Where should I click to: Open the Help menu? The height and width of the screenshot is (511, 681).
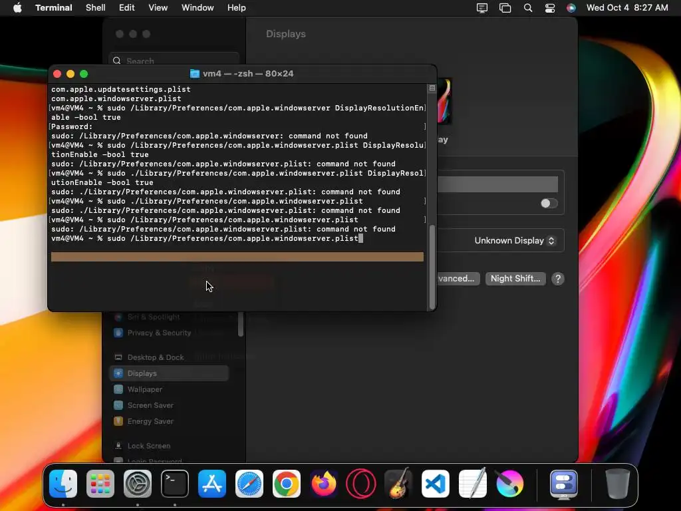coord(237,8)
